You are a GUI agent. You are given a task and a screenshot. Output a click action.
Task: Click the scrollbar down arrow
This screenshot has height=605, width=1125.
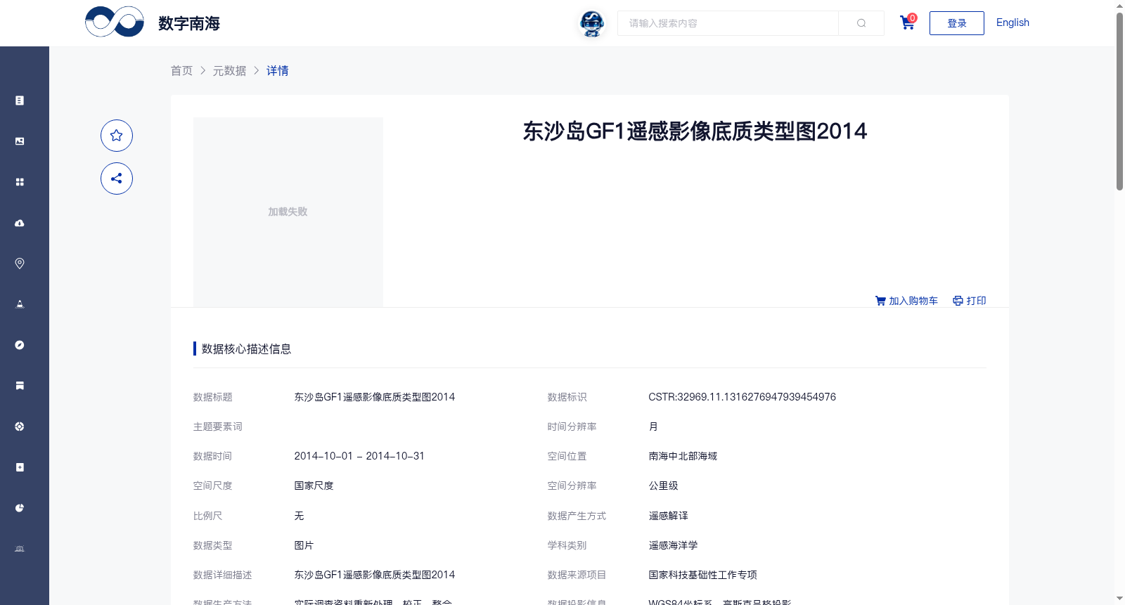[1119, 599]
